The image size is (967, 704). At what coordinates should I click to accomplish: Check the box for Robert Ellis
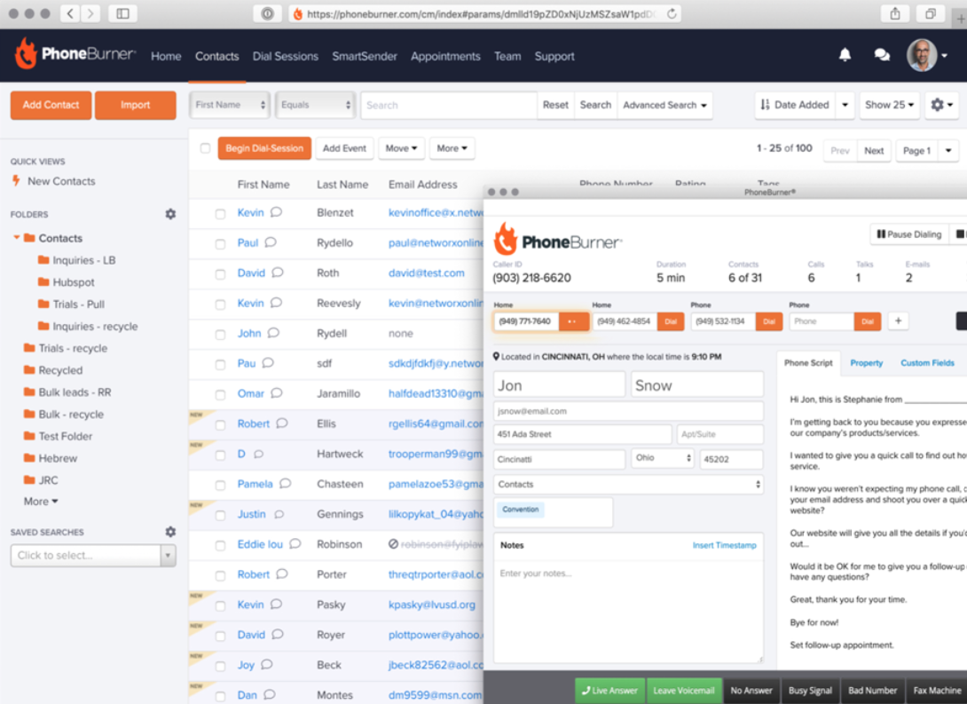click(x=220, y=424)
